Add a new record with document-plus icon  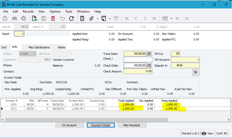34,19
